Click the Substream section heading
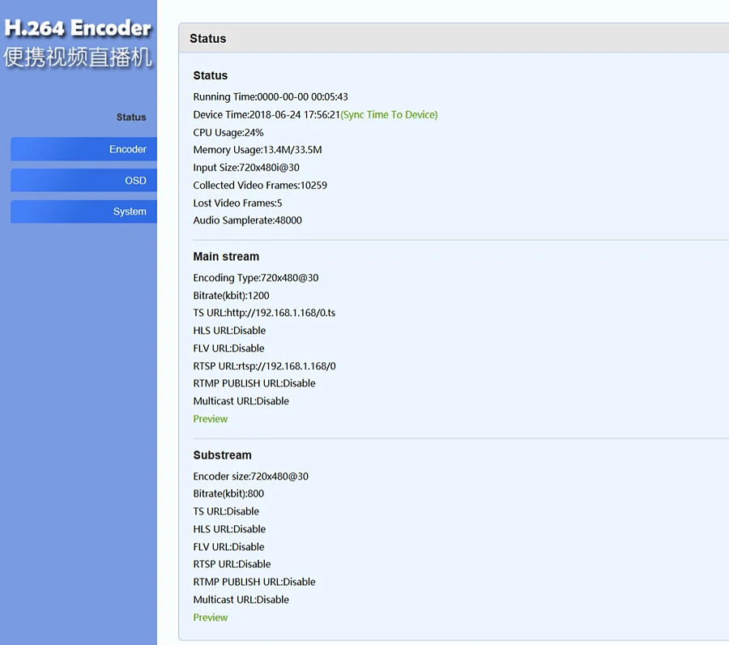This screenshot has height=645, width=729. coord(222,455)
